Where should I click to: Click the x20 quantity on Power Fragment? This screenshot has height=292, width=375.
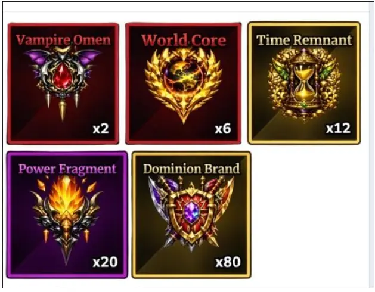click(x=106, y=262)
